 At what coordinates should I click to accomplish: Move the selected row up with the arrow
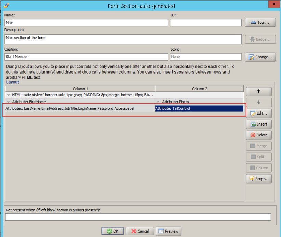point(259,91)
